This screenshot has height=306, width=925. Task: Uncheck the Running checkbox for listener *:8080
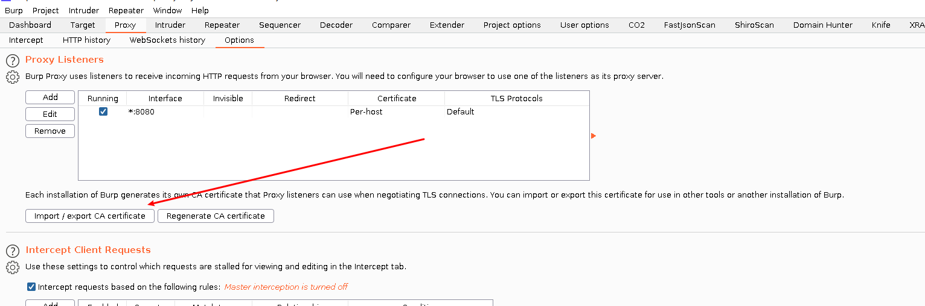pyautogui.click(x=103, y=111)
